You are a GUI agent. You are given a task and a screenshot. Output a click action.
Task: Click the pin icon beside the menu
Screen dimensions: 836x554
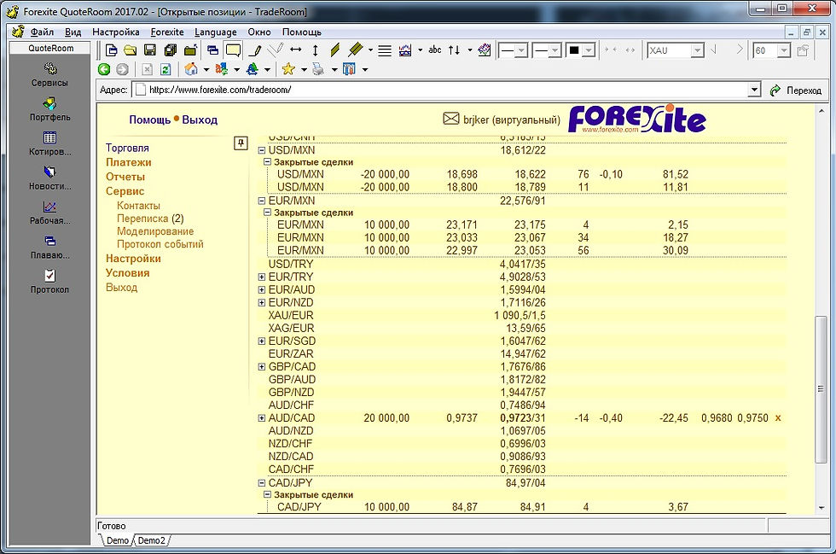241,143
